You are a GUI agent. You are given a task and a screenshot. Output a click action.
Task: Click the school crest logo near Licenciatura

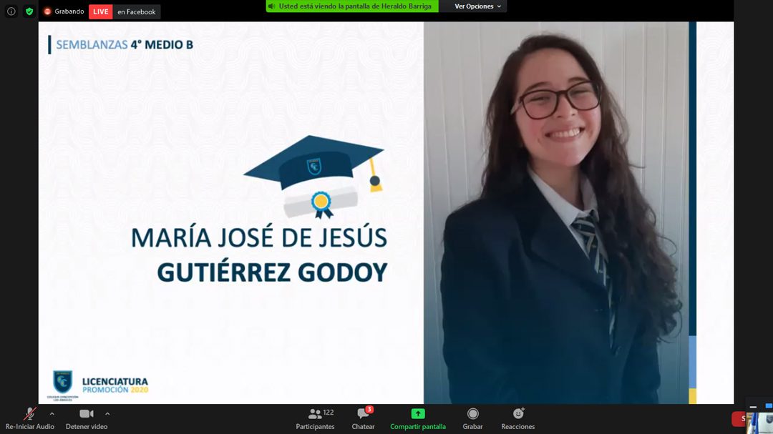point(63,382)
